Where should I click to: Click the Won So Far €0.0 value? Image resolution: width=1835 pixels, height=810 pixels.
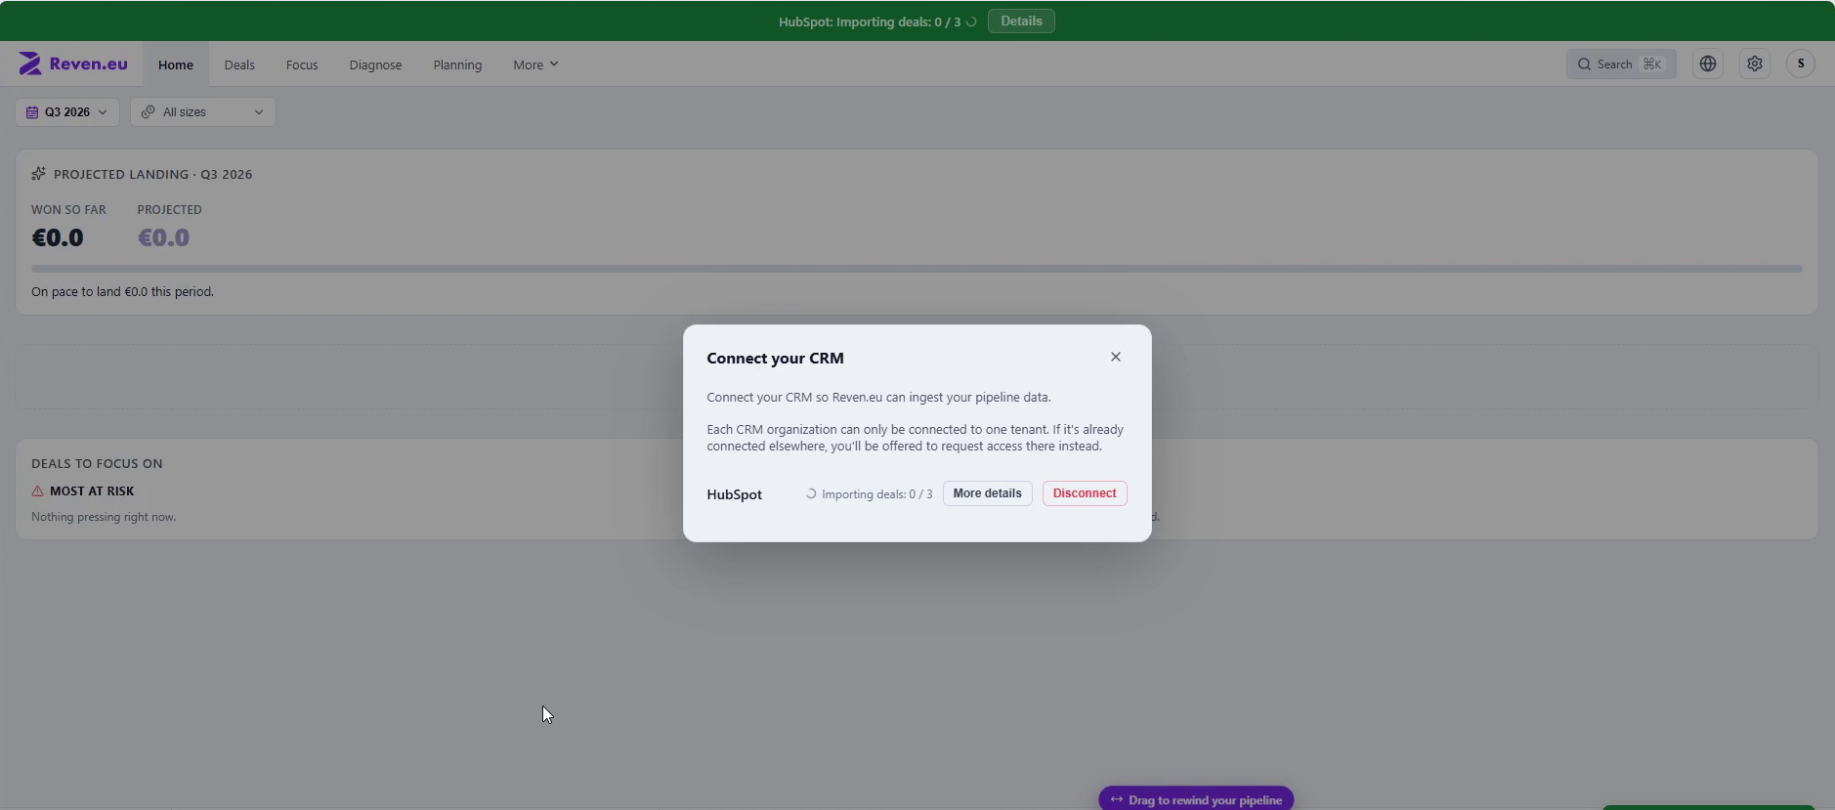(x=58, y=237)
